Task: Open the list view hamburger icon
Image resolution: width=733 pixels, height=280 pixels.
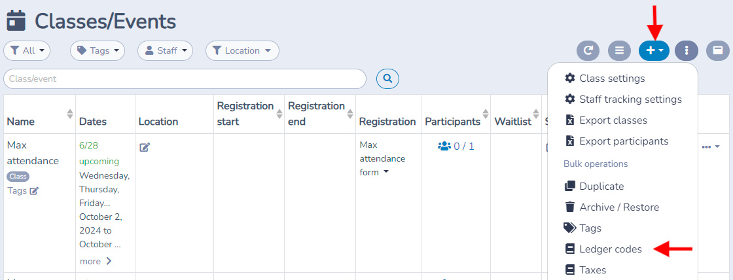Action: point(619,50)
